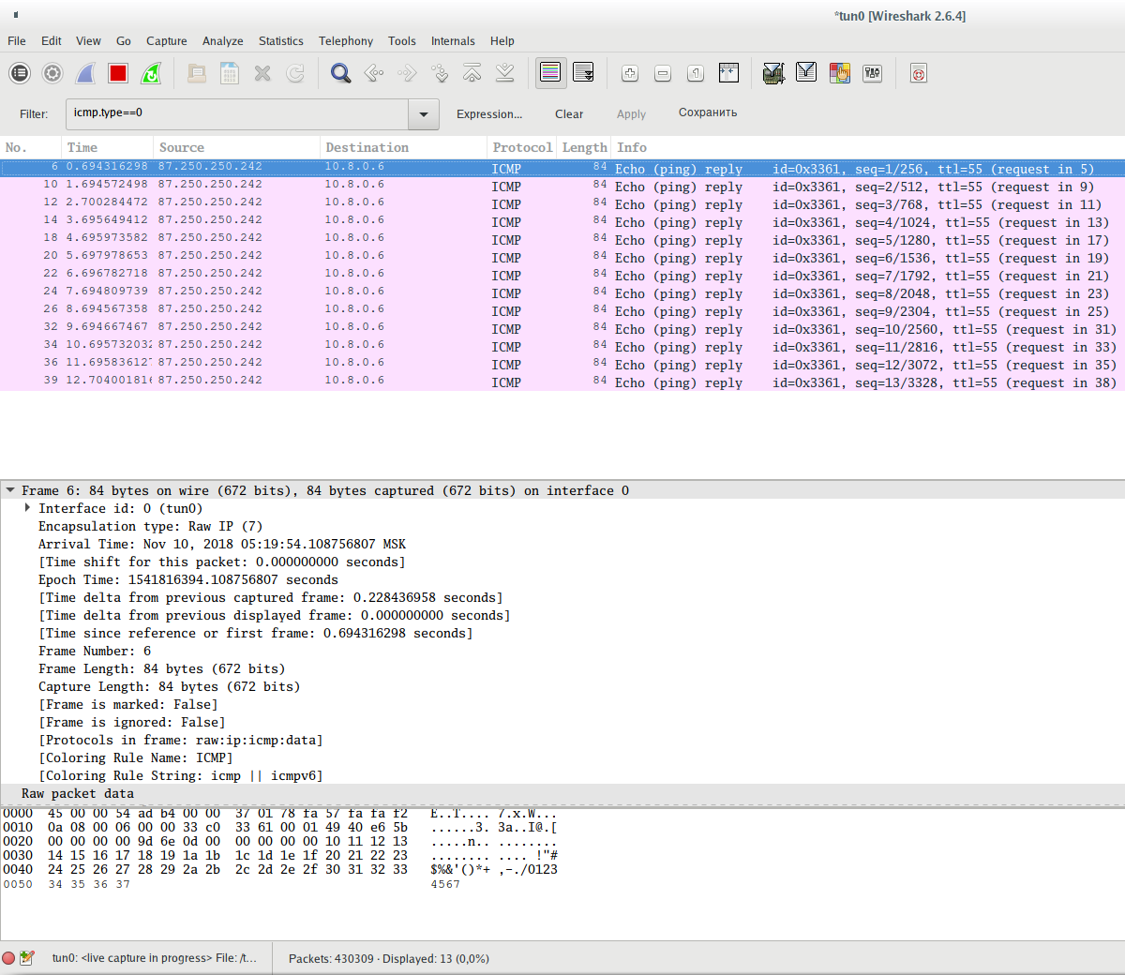Select packet number 39 row
This screenshot has width=1125, height=975.
tap(562, 382)
